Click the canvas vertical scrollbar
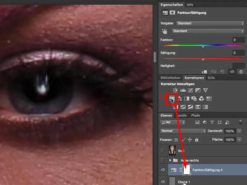The image size is (247, 185). coord(155,57)
